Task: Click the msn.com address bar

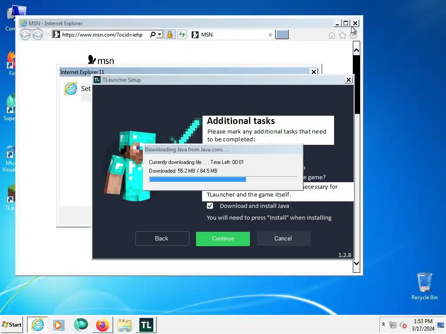Action: point(102,35)
